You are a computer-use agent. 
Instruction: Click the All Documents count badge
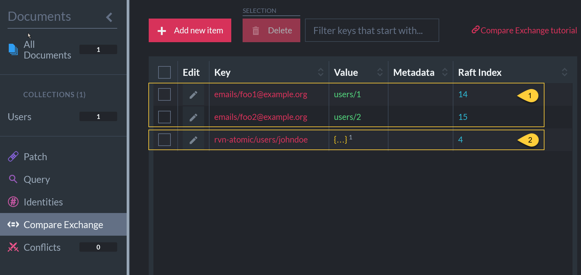tap(98, 49)
